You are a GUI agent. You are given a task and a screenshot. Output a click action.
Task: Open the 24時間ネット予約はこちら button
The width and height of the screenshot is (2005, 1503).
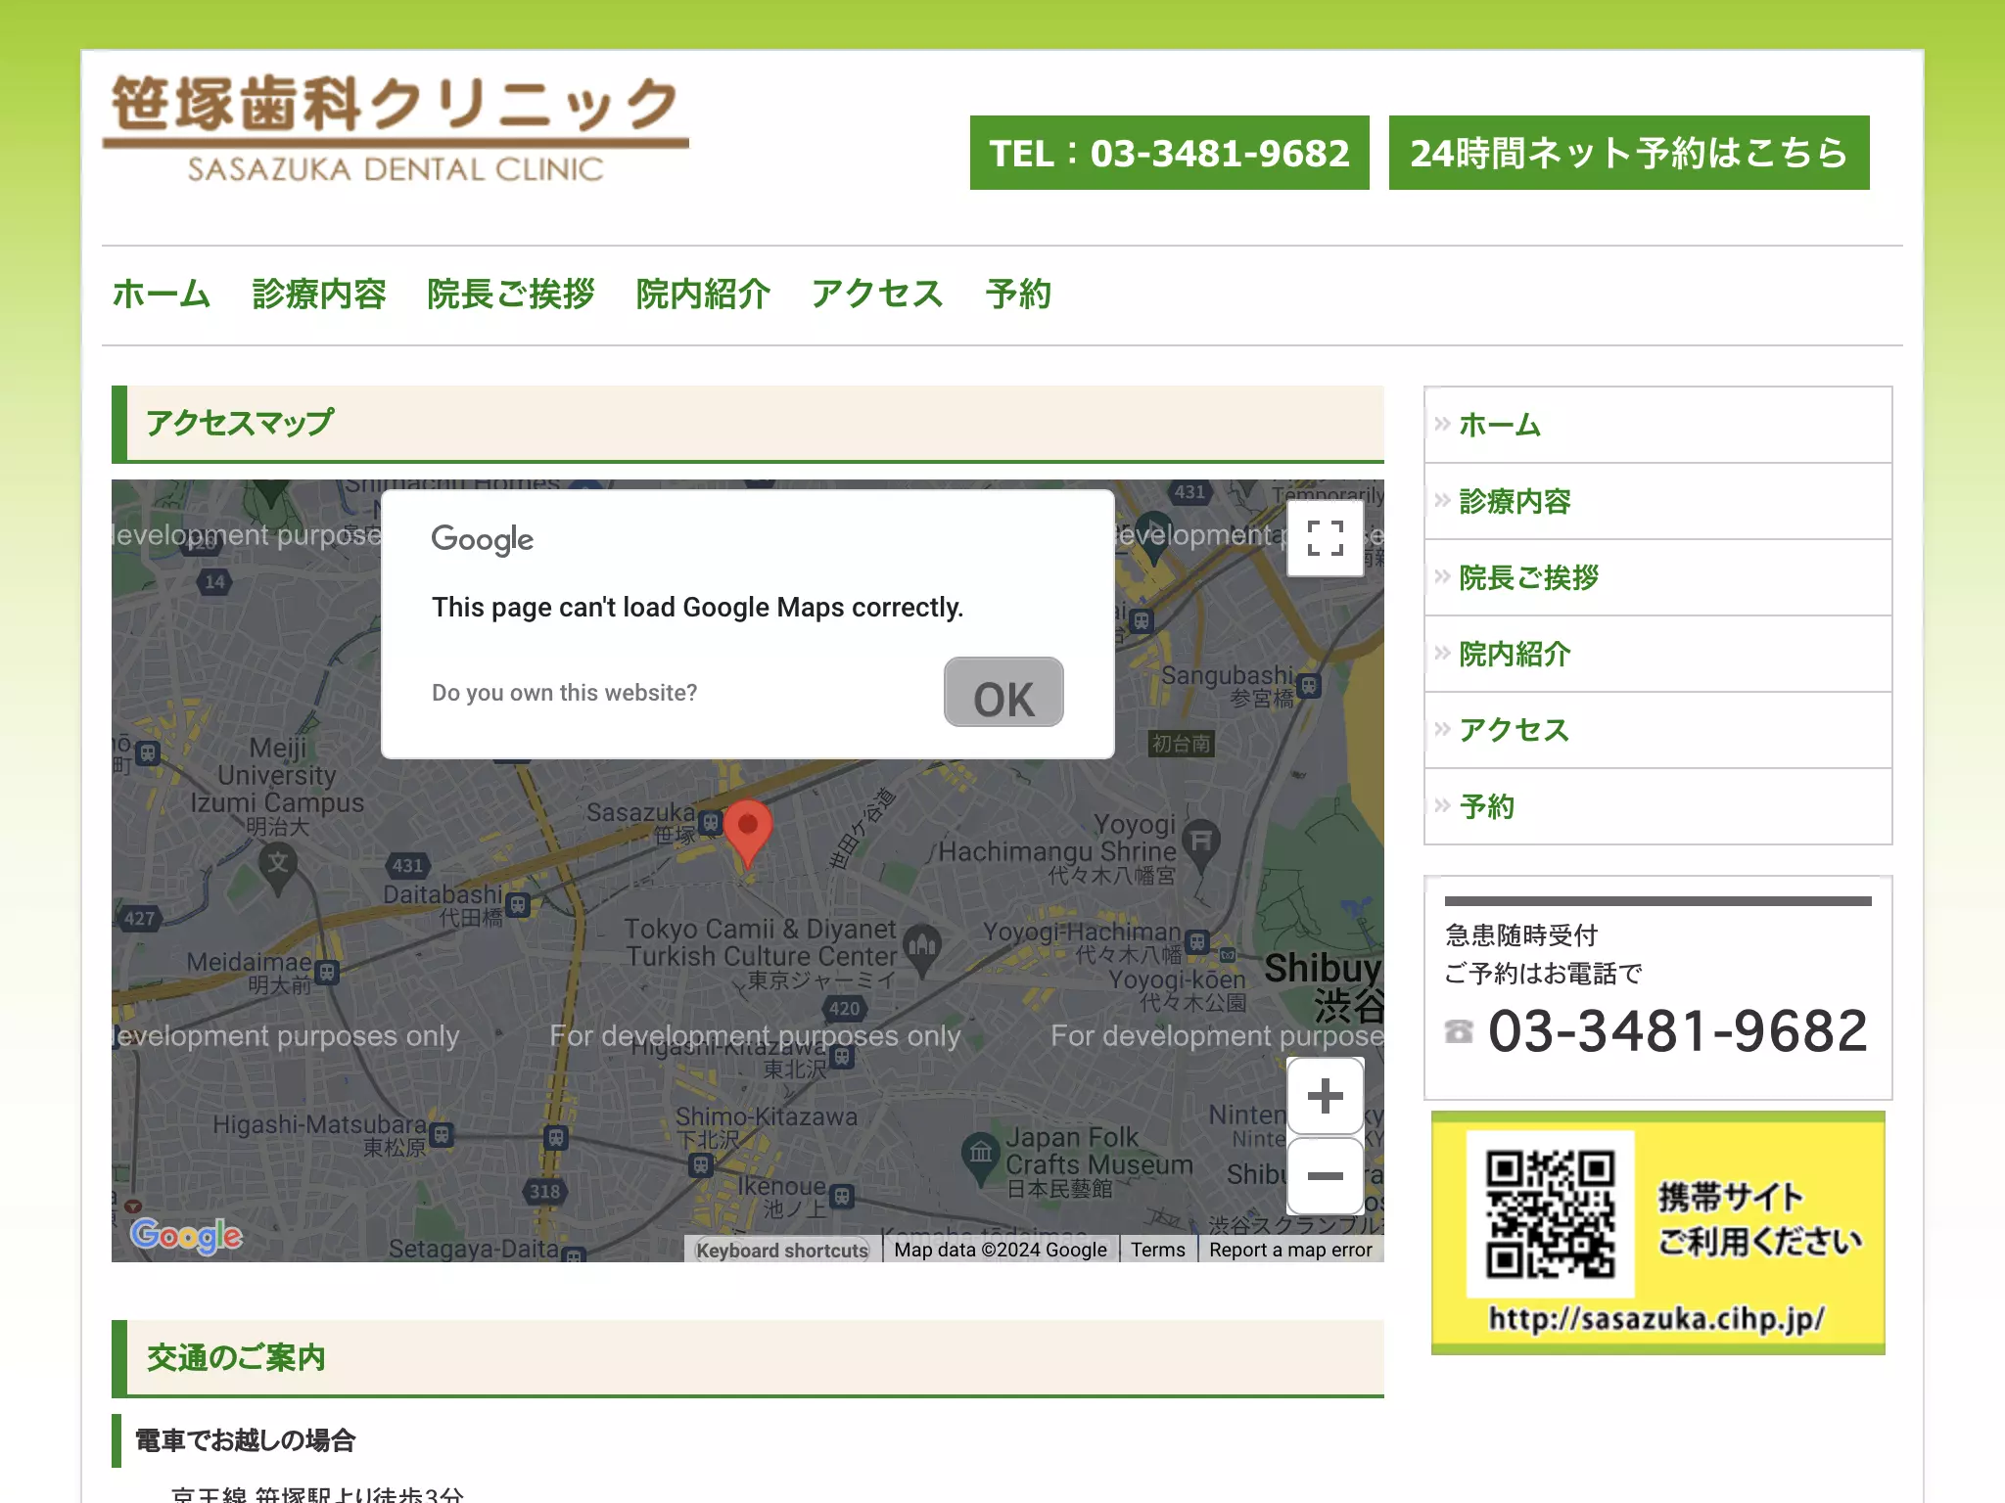1629,153
